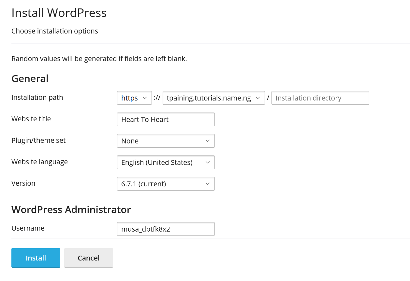Click the WordPress Administrator heading

[71, 209]
